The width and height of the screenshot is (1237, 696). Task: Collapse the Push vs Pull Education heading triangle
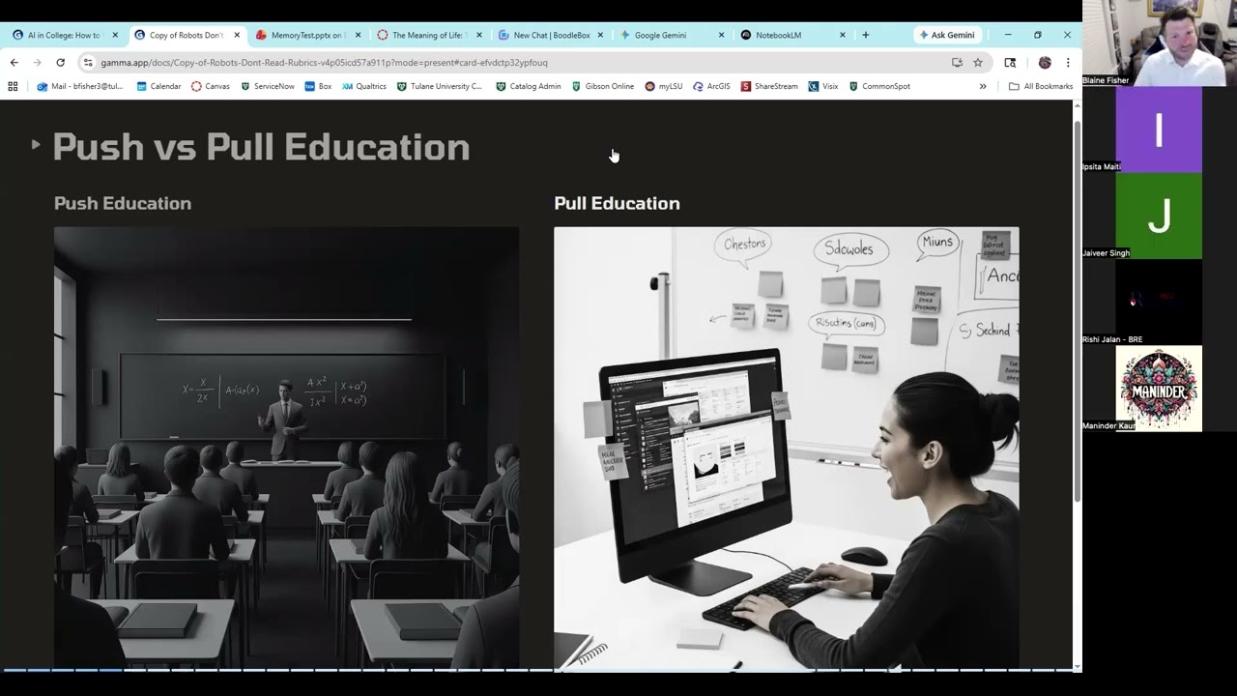click(36, 145)
